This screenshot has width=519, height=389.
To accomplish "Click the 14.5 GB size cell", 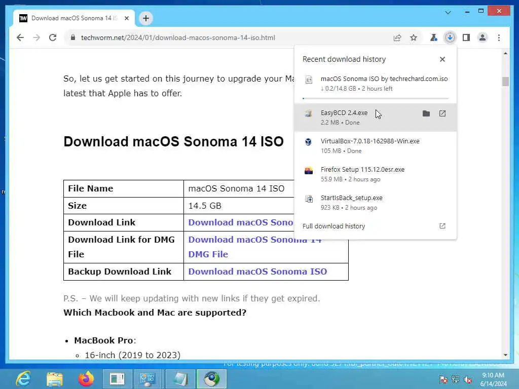I will coord(239,206).
